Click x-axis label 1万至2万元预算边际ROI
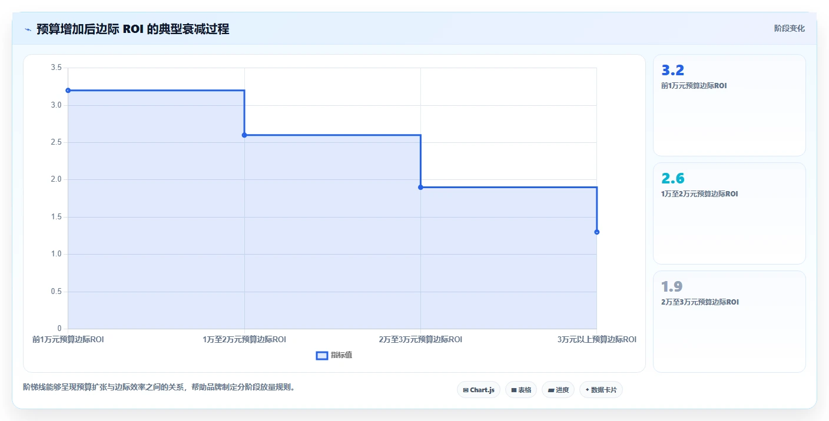Viewport: 829px width, 421px height. [244, 340]
